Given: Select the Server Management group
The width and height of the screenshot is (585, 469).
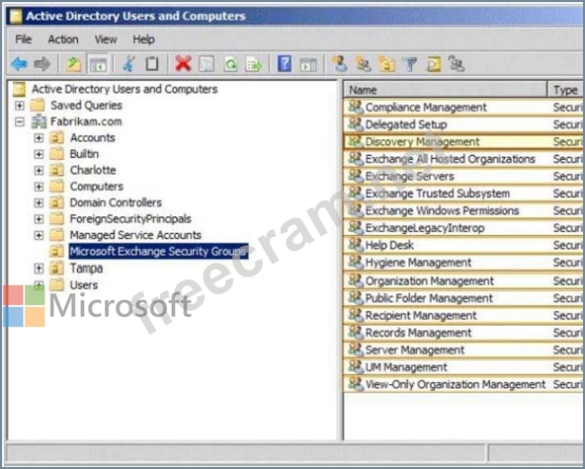Looking at the screenshot, I should (415, 350).
